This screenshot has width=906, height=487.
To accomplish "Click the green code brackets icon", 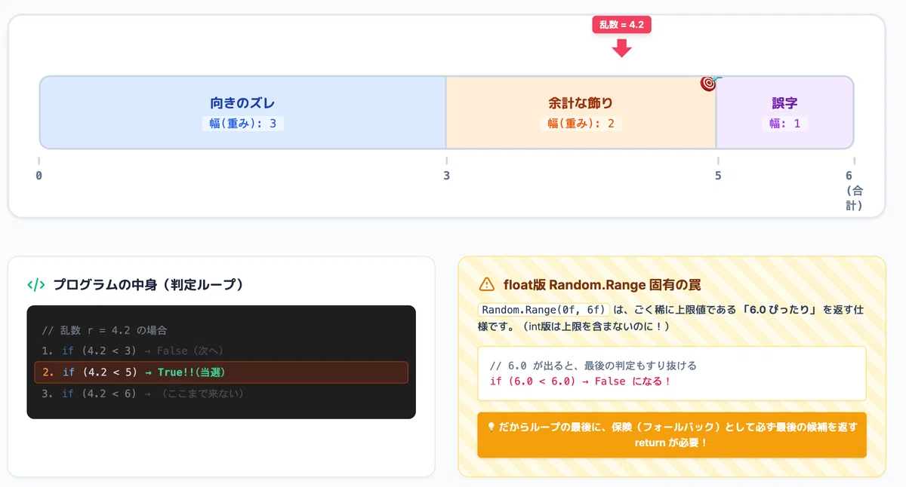I will coord(35,285).
